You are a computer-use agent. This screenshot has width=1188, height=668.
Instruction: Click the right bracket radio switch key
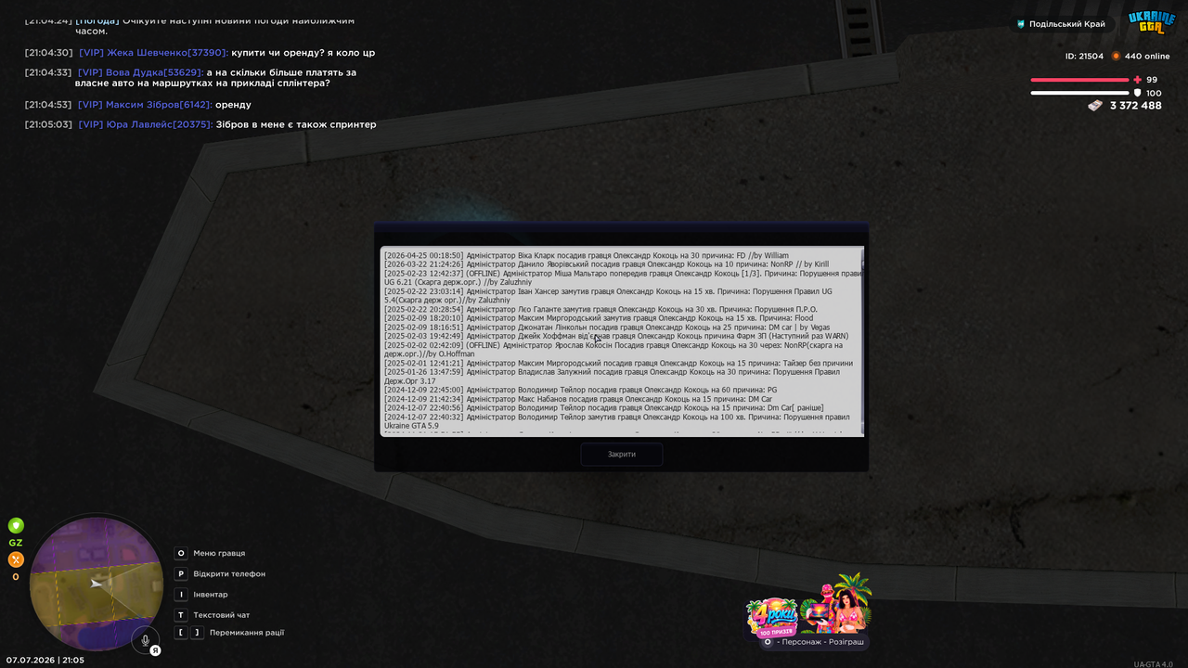click(197, 633)
